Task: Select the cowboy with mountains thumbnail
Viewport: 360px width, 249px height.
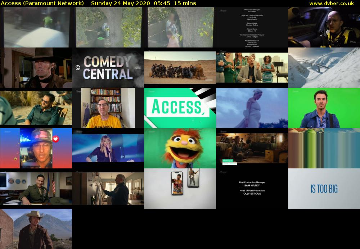Action: [x=36, y=229]
